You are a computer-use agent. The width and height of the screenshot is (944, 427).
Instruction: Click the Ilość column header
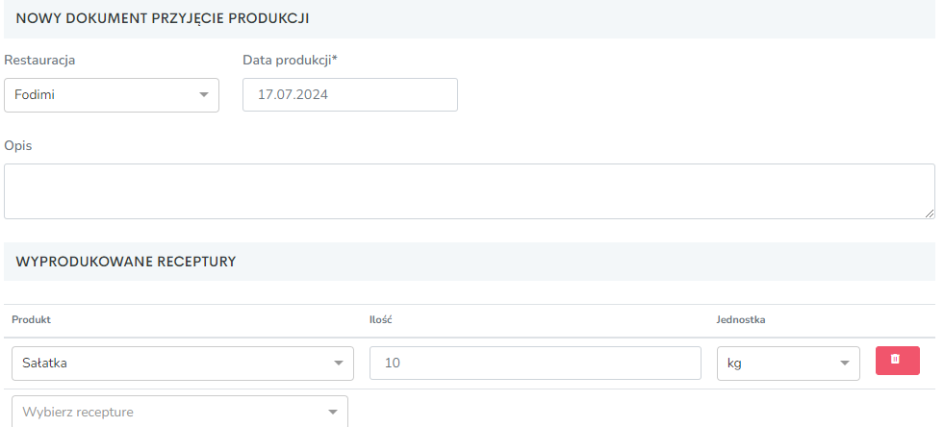(x=381, y=320)
